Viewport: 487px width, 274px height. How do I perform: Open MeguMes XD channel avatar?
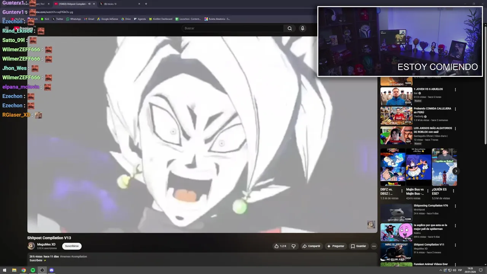(31, 246)
